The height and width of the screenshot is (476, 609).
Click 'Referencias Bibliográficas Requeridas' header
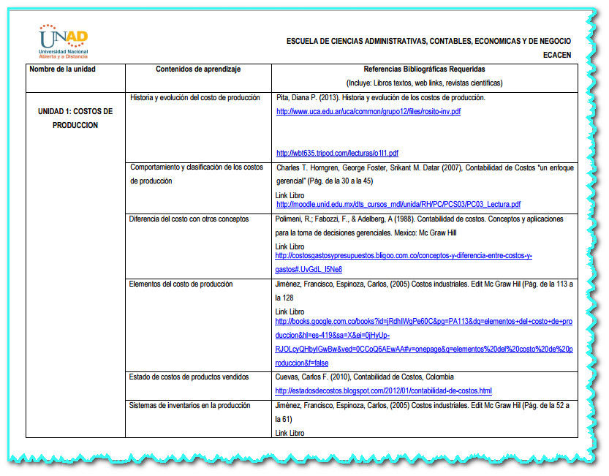click(424, 69)
